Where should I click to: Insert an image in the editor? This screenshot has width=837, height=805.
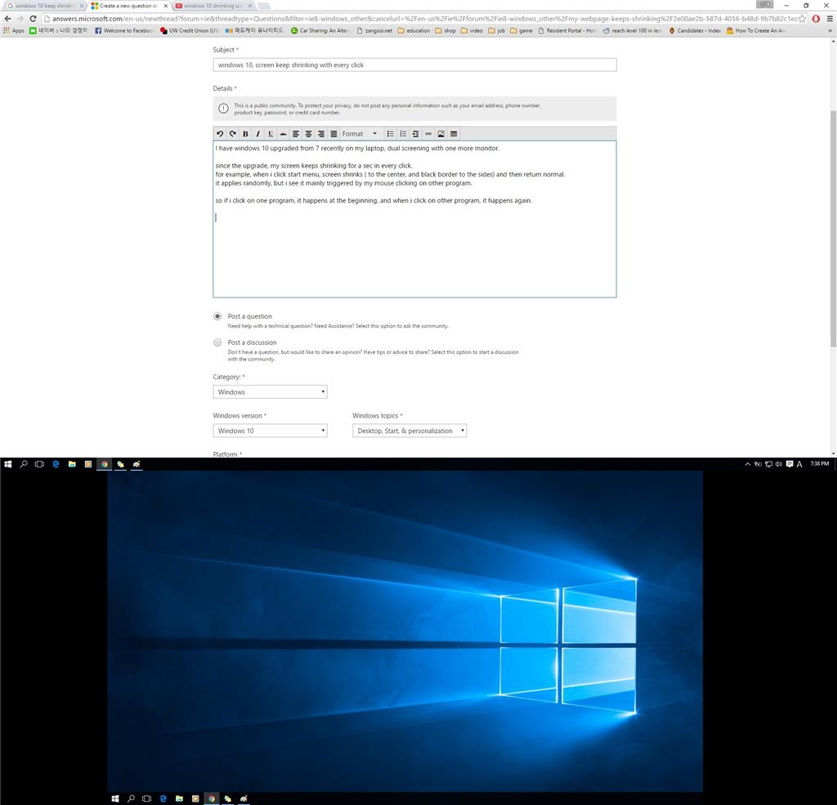(x=441, y=134)
